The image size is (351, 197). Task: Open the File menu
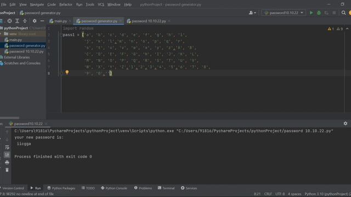tap(4, 4)
